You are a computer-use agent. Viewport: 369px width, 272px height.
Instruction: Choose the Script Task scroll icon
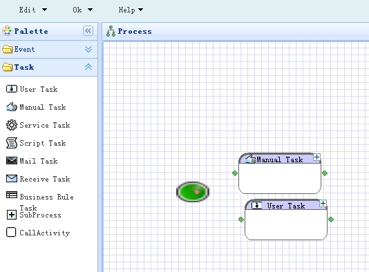11,143
